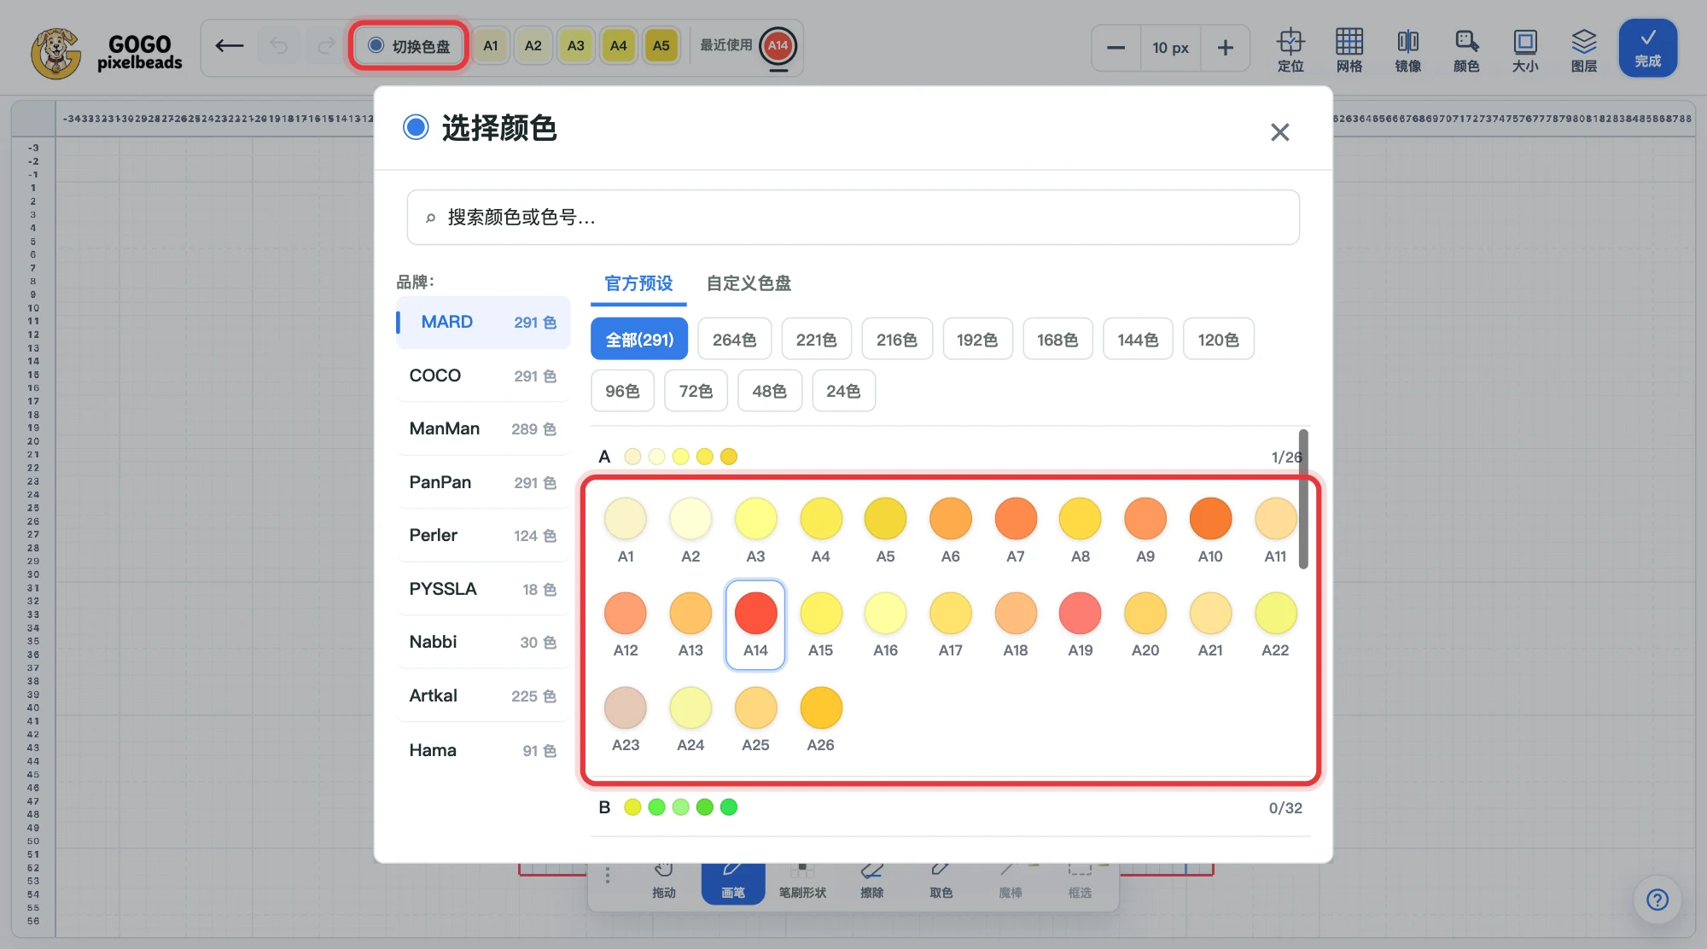The height and width of the screenshot is (949, 1707).
Task: Select the 官方预设 tab
Action: (x=638, y=283)
